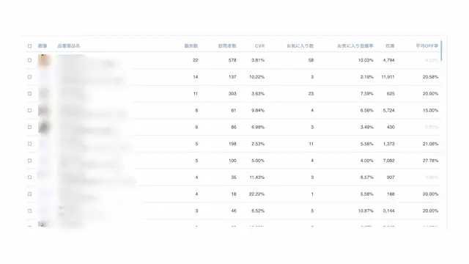The image size is (469, 264).
Task: Click the お気に入り登録率 column header
Action: coord(355,45)
